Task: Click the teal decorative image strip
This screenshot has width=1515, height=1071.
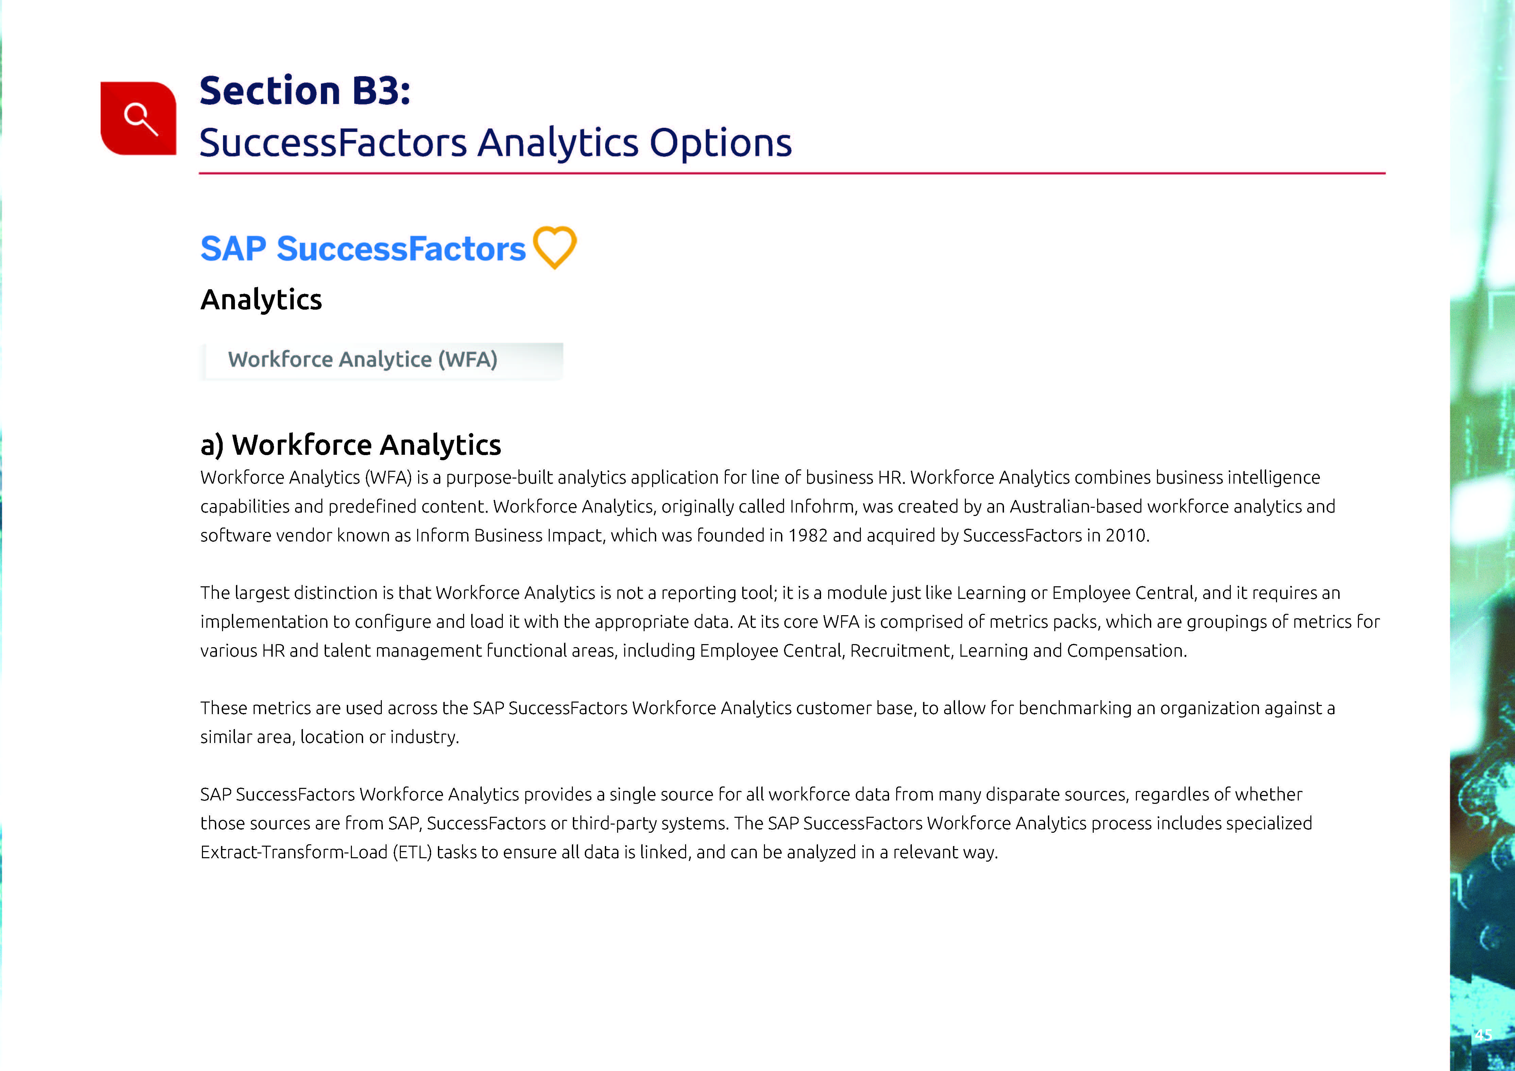Action: point(1482,536)
